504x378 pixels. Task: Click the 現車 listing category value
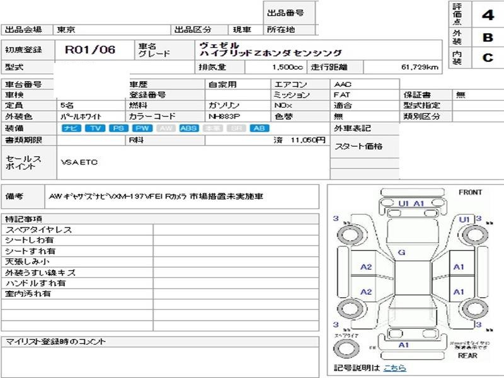click(242, 30)
